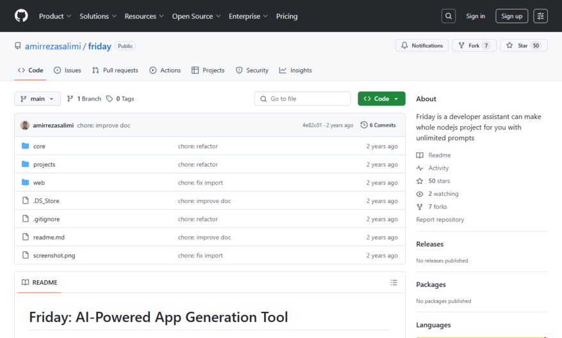Open amirrezasalimi's avatar picture
Viewport: 562px width, 338px height.
click(x=25, y=125)
